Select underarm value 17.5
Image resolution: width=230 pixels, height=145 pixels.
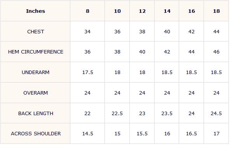tap(88, 72)
